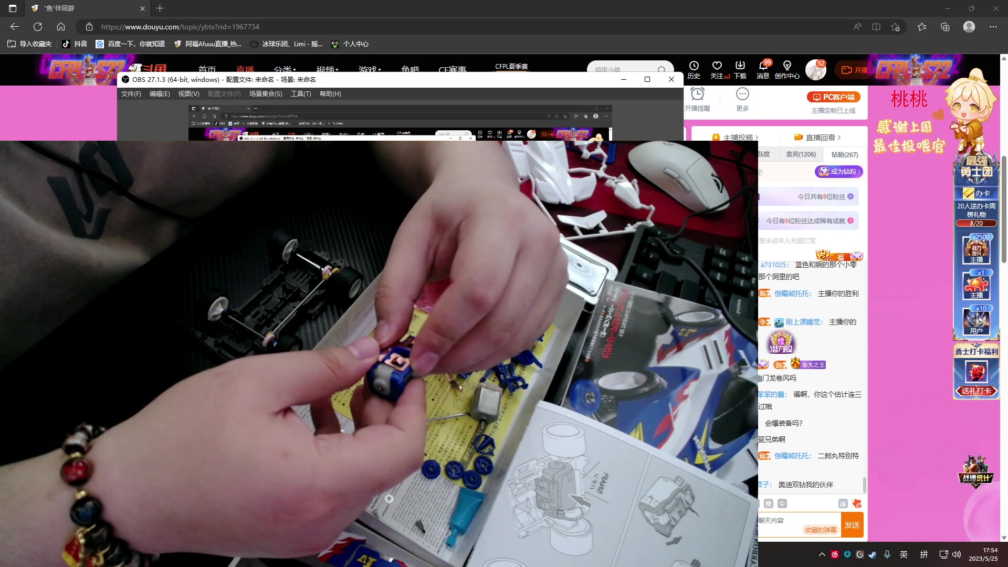The image size is (1008, 567).
Task: Click the 梗 meme icon above chat input
Action: click(x=769, y=504)
